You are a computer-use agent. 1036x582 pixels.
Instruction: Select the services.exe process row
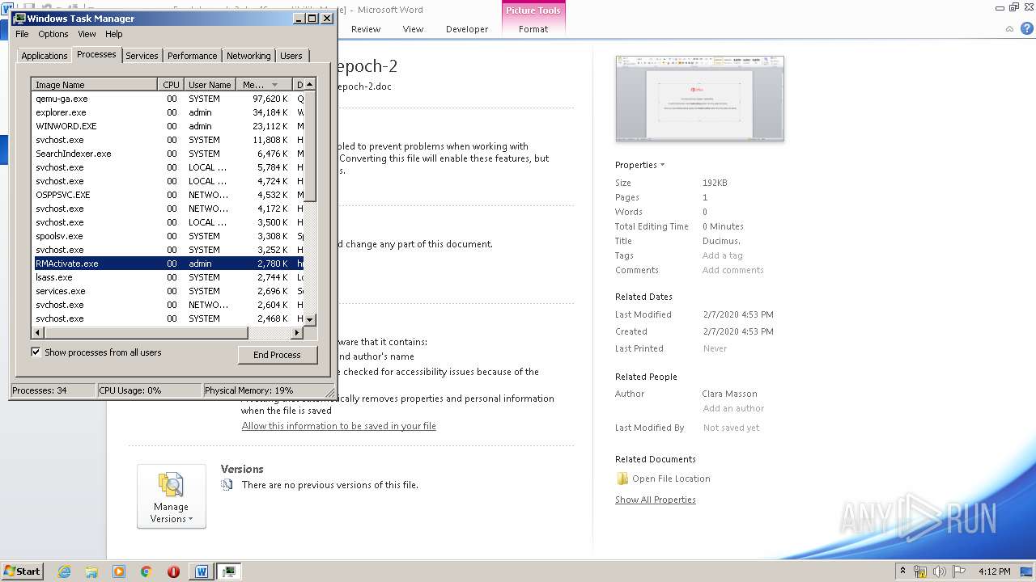(168, 291)
